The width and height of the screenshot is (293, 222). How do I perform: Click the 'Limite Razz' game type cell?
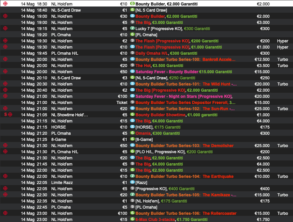pyautogui.click(x=62, y=183)
